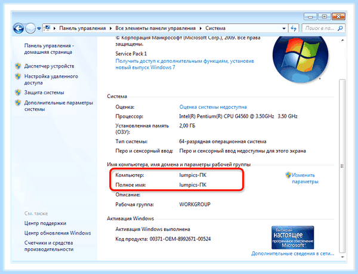Open Центр обновления Windows

pyautogui.click(x=57, y=233)
